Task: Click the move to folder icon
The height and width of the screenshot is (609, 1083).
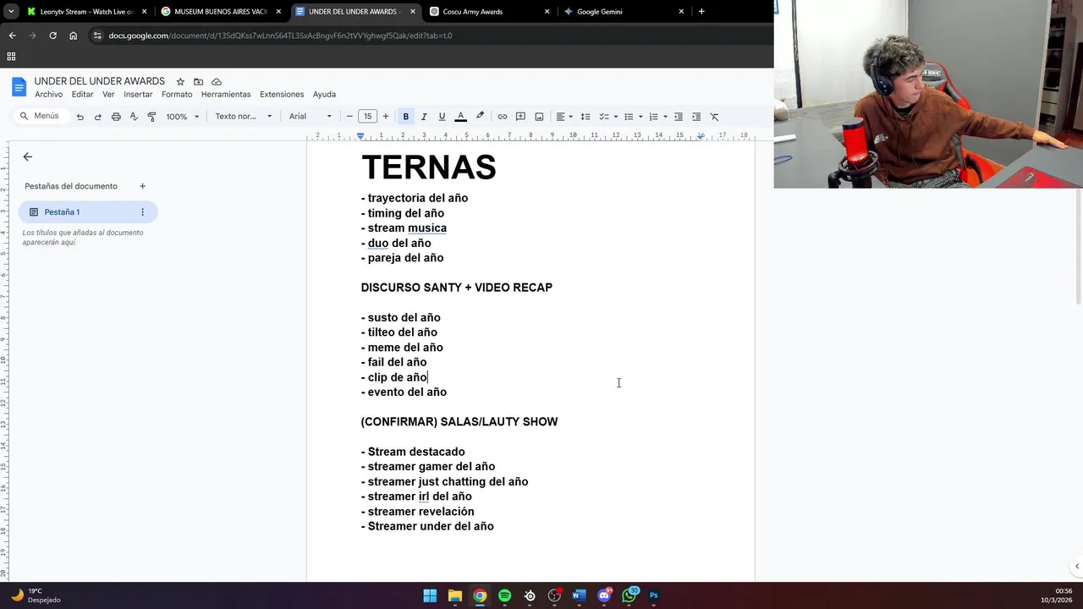Action: tap(198, 82)
